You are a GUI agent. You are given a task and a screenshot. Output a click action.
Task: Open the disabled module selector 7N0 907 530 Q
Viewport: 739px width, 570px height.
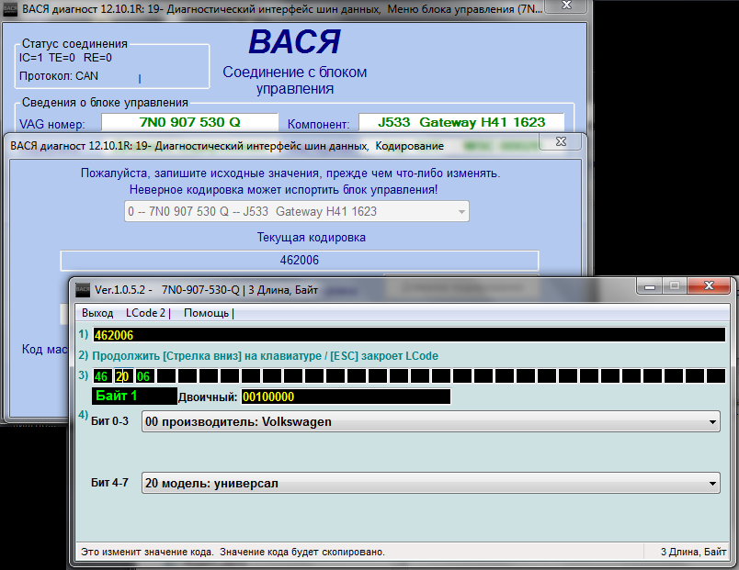(297, 211)
